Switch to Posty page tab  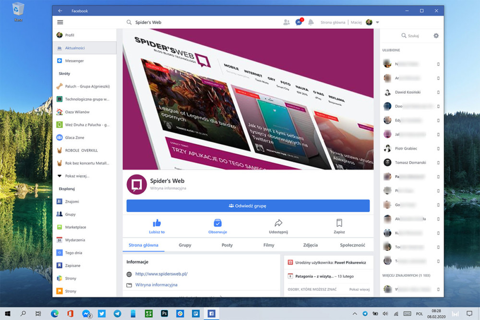(227, 245)
